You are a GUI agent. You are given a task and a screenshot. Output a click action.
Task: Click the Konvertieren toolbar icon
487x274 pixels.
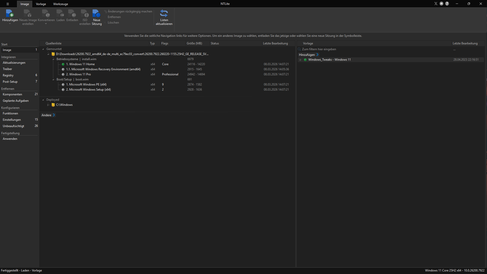click(x=46, y=13)
